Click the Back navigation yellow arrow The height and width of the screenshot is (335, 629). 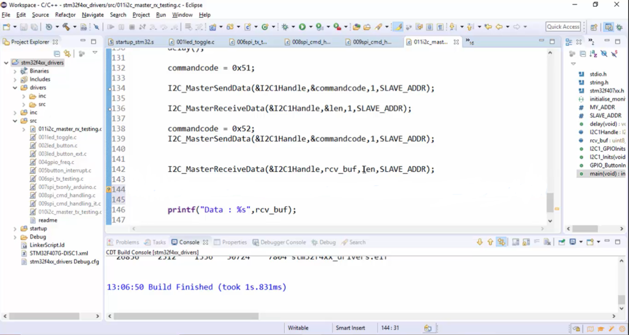coord(499,27)
